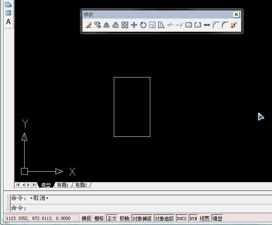Select the Stretch tool
This screenshot has height=225, width=272.
click(161, 25)
